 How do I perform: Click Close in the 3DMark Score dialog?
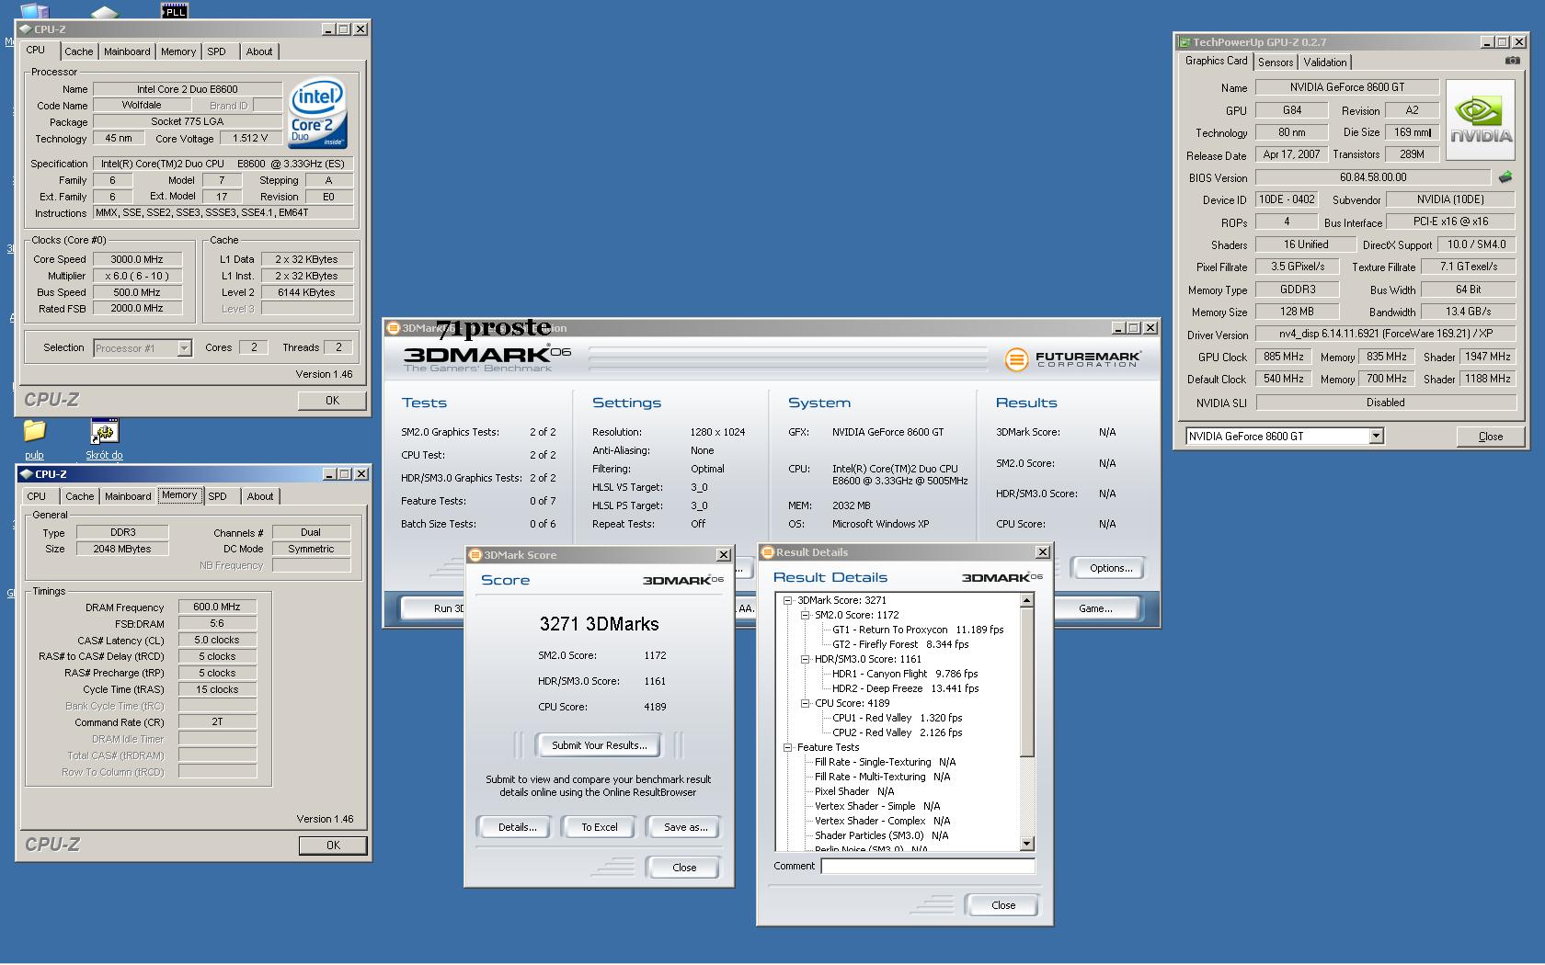tap(684, 868)
